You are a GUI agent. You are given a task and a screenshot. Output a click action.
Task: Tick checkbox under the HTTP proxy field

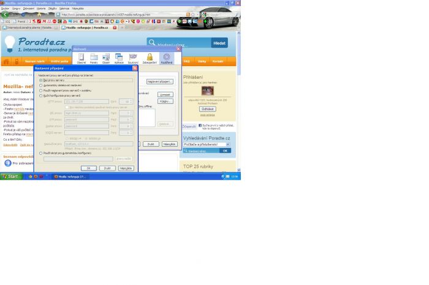66,107
